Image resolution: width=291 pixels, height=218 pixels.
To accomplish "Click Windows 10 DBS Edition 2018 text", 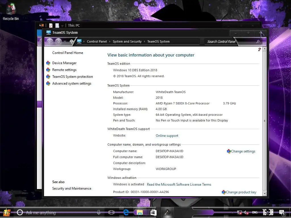I will (135, 70).
